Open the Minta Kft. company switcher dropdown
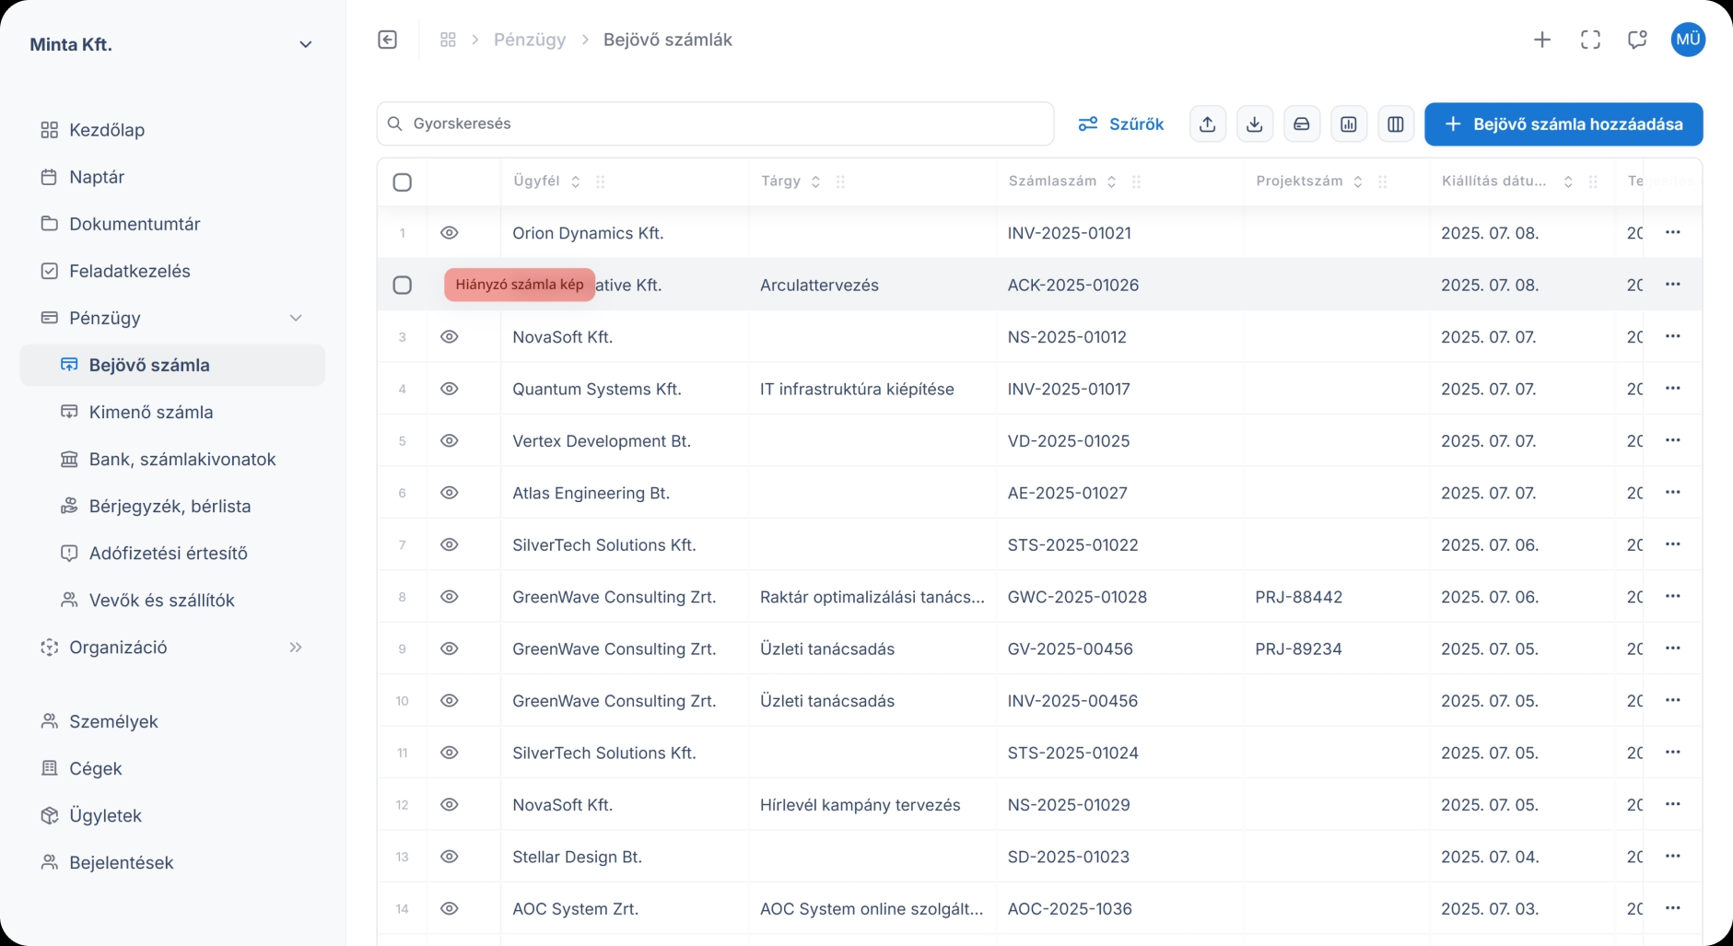 click(x=306, y=43)
